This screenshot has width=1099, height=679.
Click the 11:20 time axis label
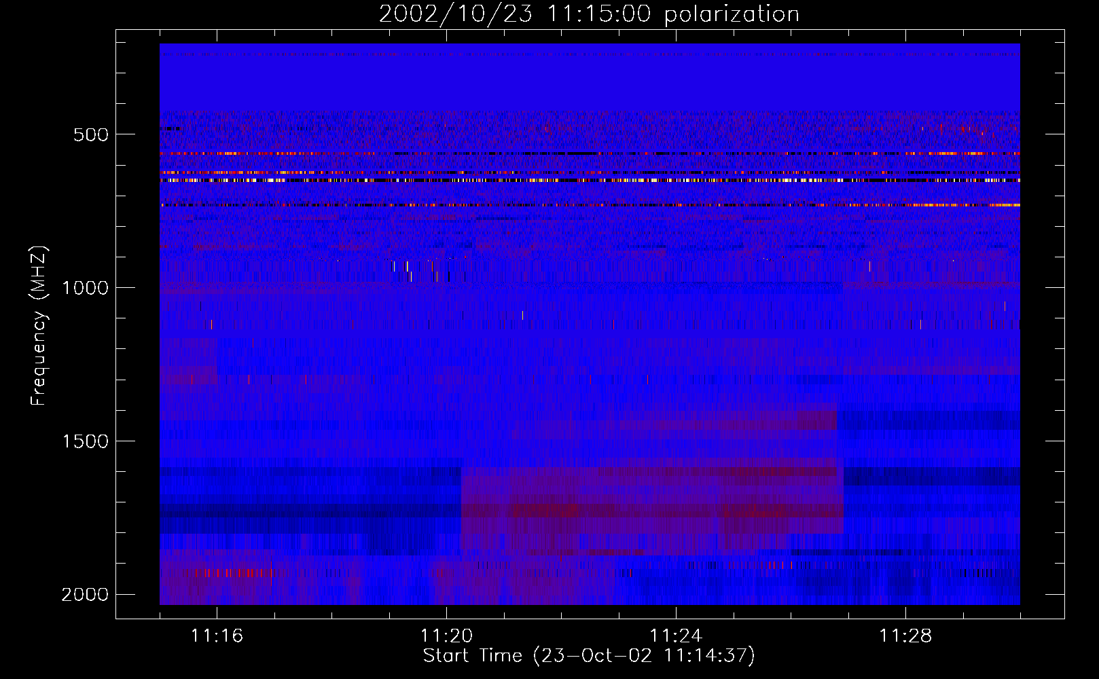click(x=446, y=636)
